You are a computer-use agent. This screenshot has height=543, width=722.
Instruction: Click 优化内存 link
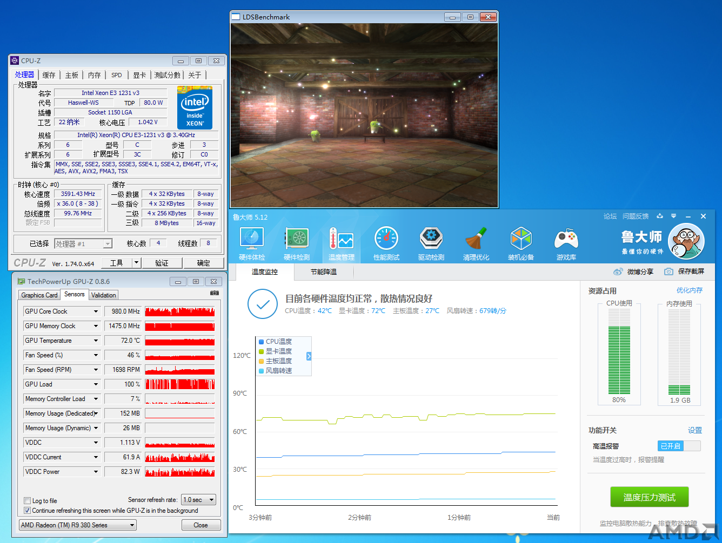(690, 290)
